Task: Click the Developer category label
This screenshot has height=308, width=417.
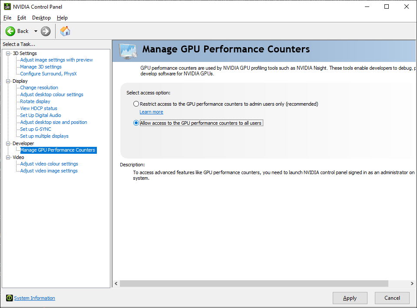Action: coord(23,143)
